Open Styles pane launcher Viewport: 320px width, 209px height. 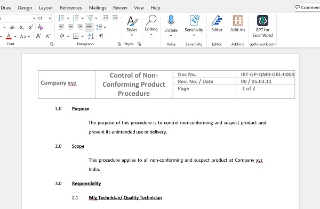point(139,44)
